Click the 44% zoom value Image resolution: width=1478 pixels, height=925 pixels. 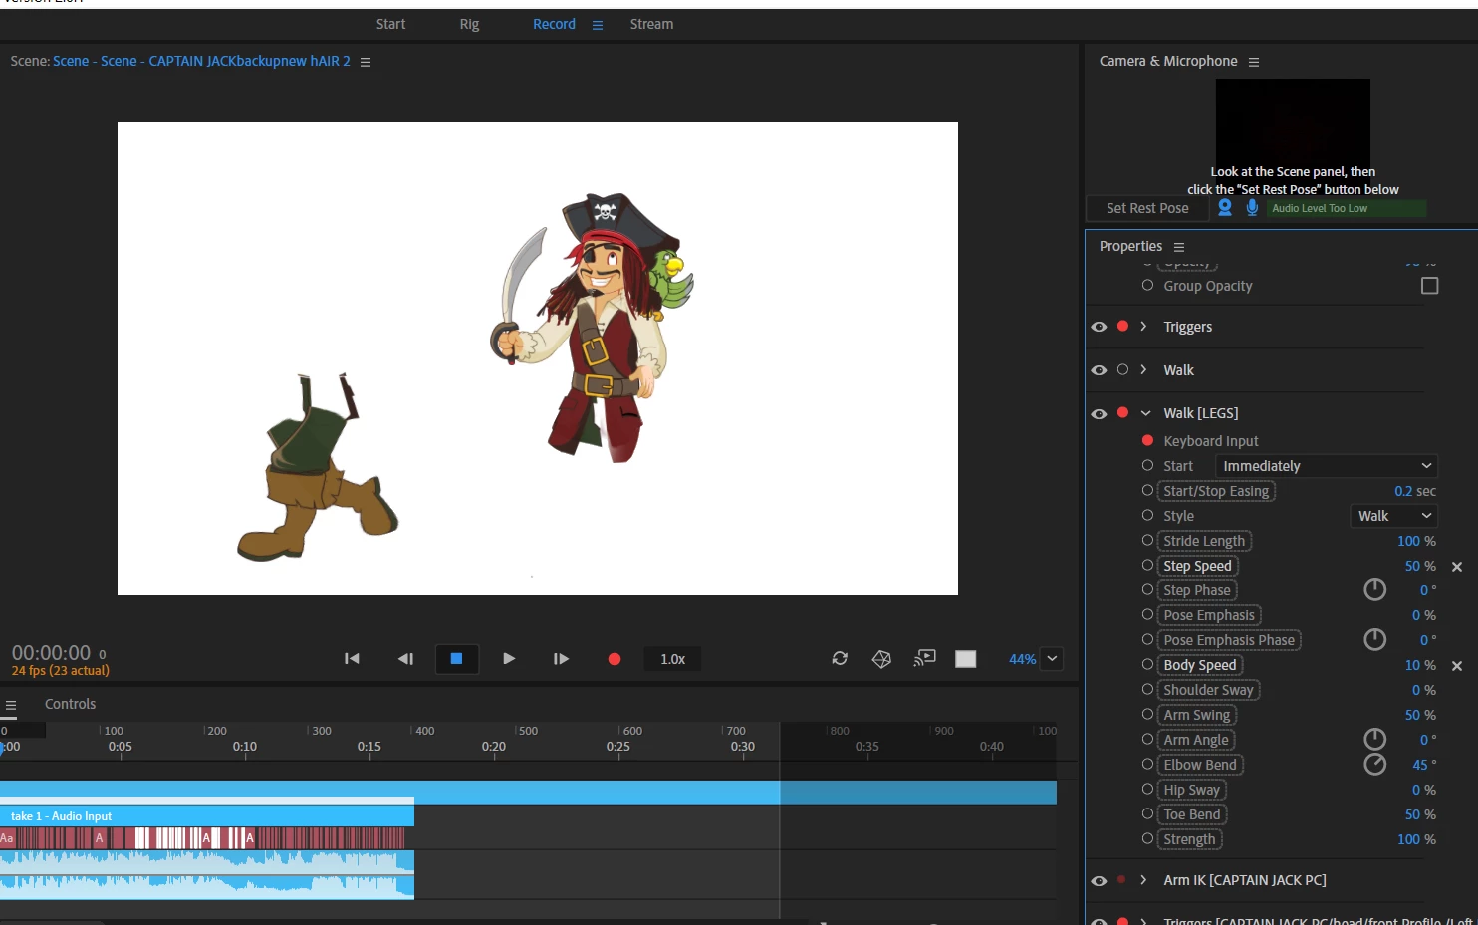click(x=1022, y=659)
